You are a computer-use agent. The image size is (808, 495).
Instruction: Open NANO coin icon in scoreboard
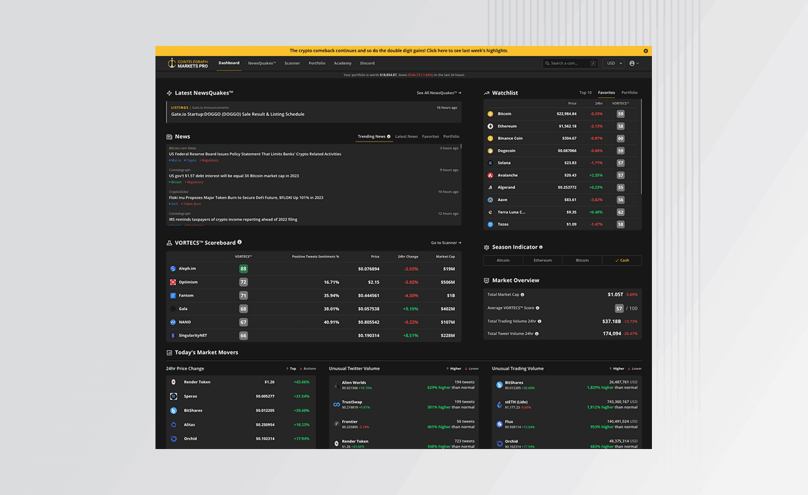[x=172, y=322]
